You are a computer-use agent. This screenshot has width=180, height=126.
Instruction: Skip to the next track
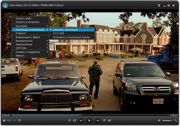[x=98, y=121]
